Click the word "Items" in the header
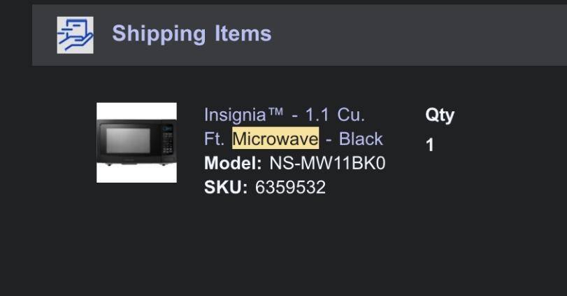This screenshot has width=567, height=296. click(243, 34)
